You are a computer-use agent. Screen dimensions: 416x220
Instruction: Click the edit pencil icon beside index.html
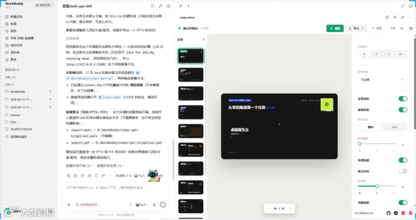click(x=387, y=17)
